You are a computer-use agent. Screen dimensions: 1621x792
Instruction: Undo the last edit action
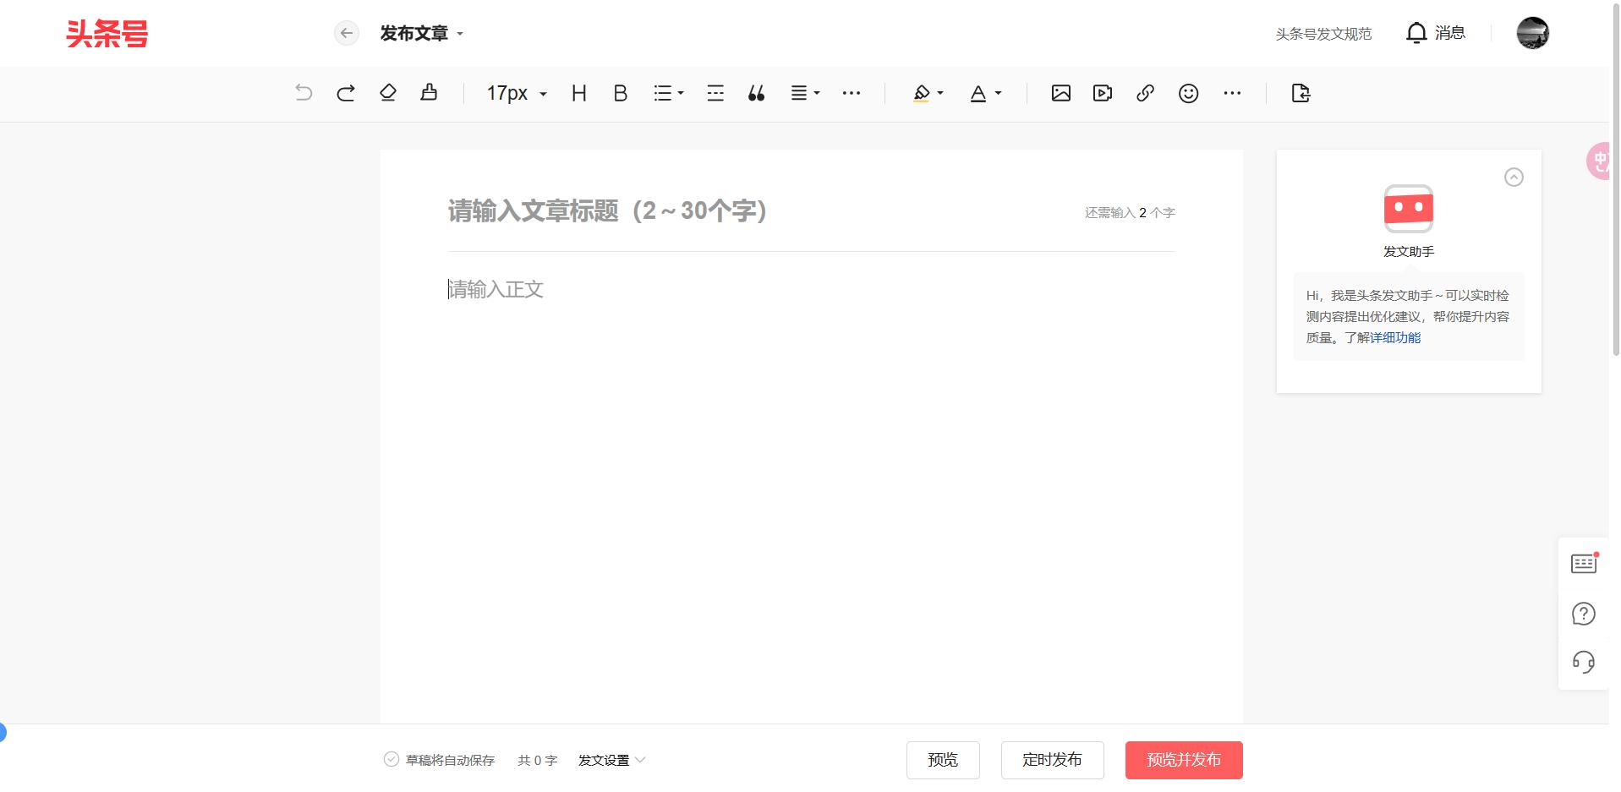click(x=304, y=93)
